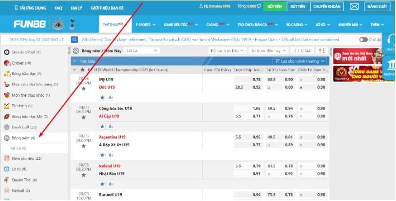This screenshot has height=201, width=396.
Task: Click the Live Chat headset icon
Action: pos(390,42)
